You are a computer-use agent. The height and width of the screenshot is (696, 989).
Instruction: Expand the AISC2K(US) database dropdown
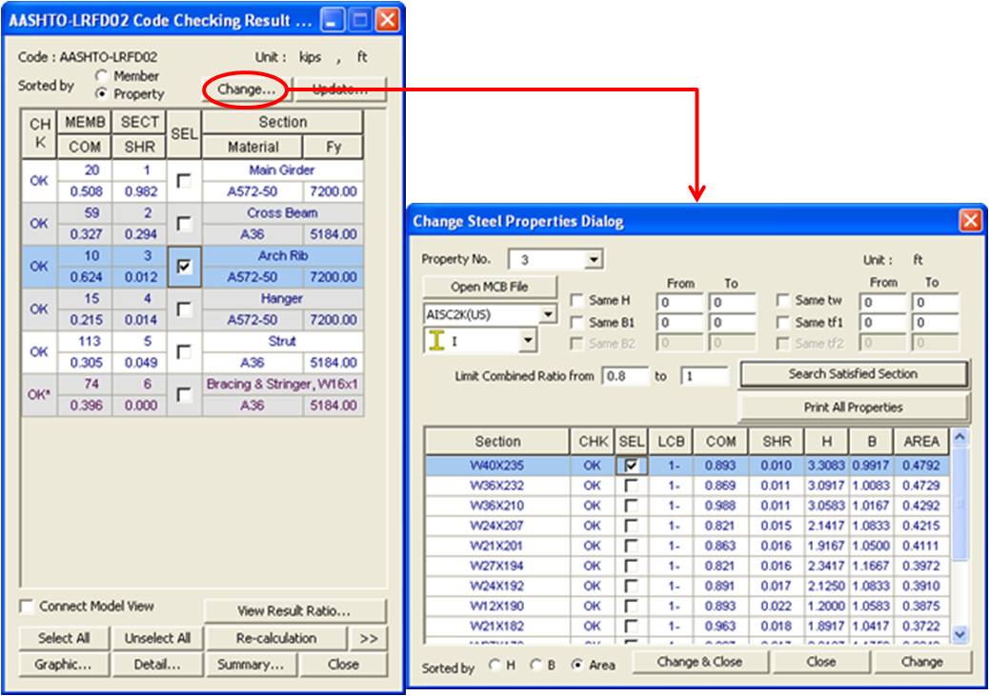click(x=548, y=314)
